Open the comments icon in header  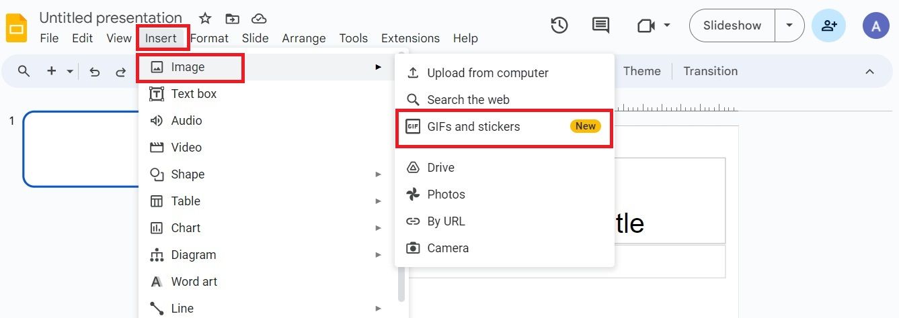(x=600, y=25)
